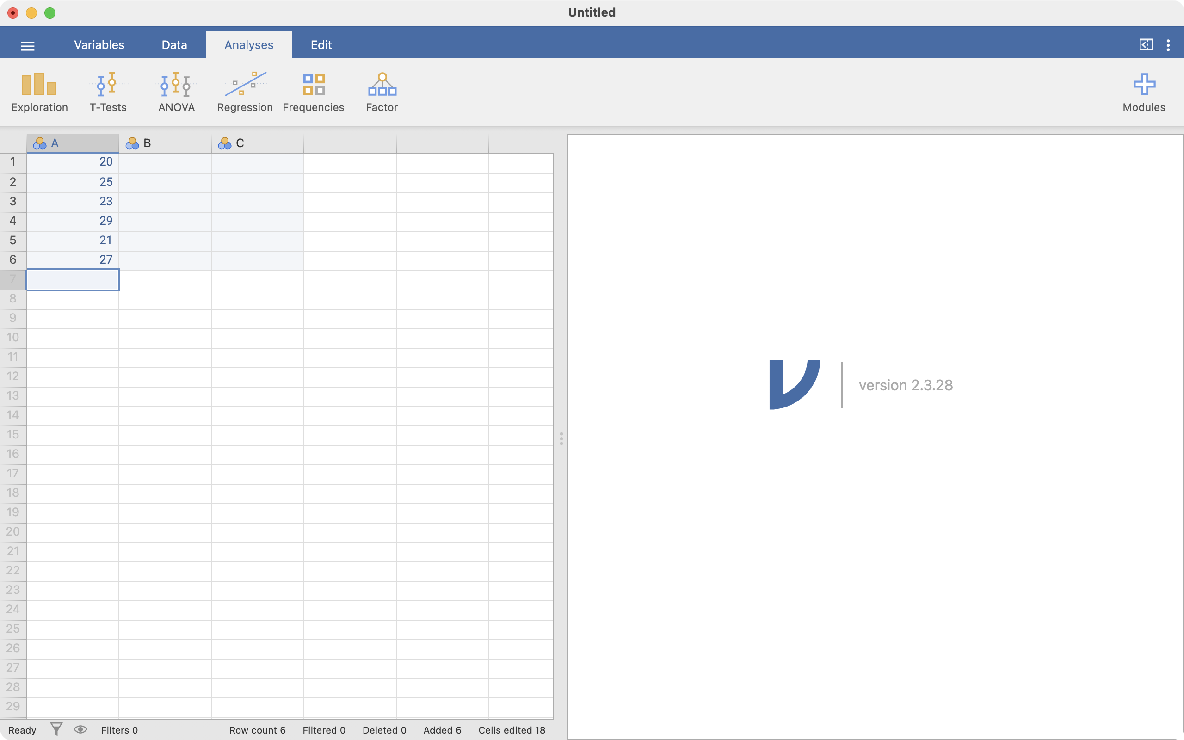The height and width of the screenshot is (740, 1184).
Task: Toggle the results panel collapse icon
Action: click(x=1145, y=45)
